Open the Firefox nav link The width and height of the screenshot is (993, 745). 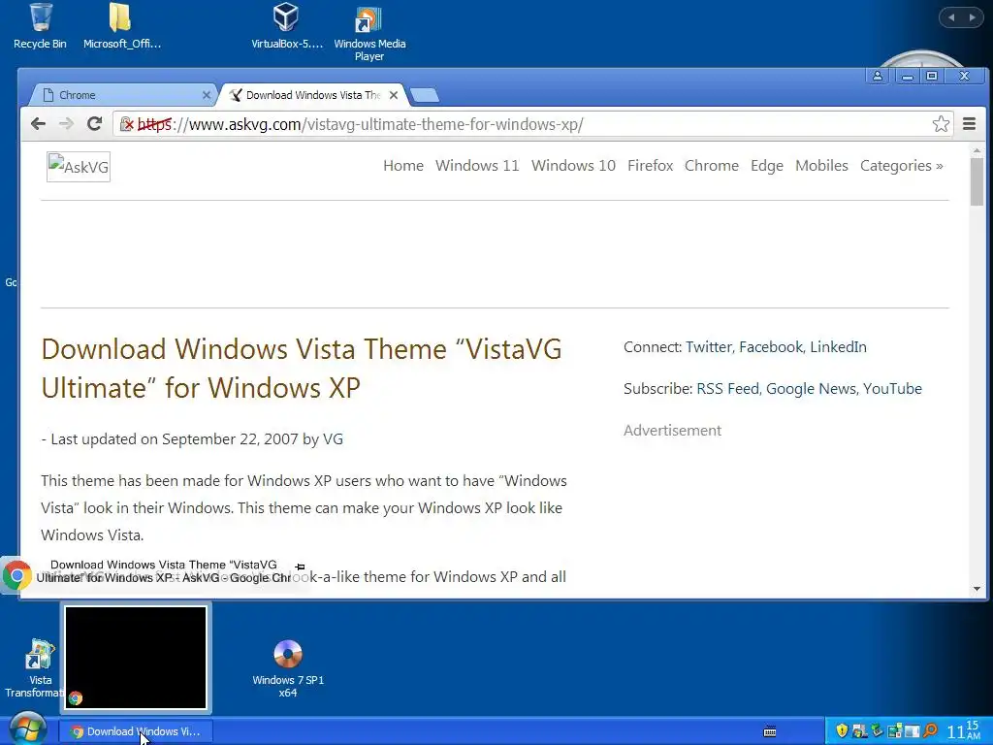[x=650, y=165]
